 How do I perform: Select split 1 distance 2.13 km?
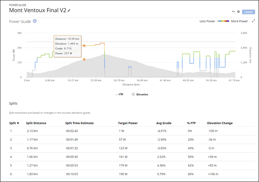(32, 131)
